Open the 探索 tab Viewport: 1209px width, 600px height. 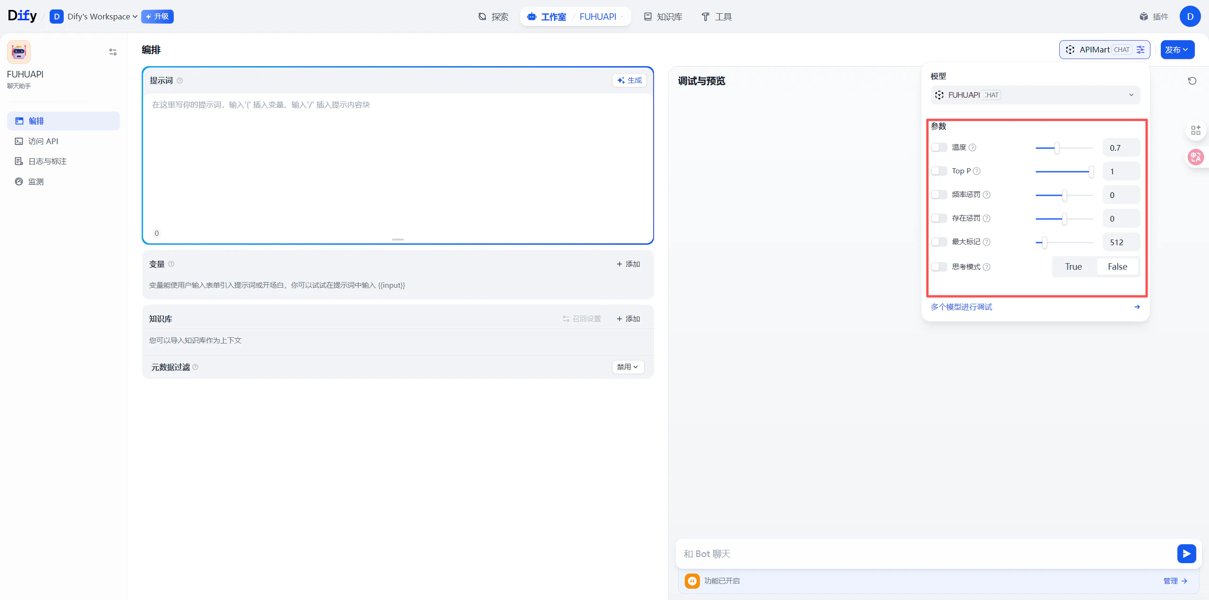pos(493,17)
